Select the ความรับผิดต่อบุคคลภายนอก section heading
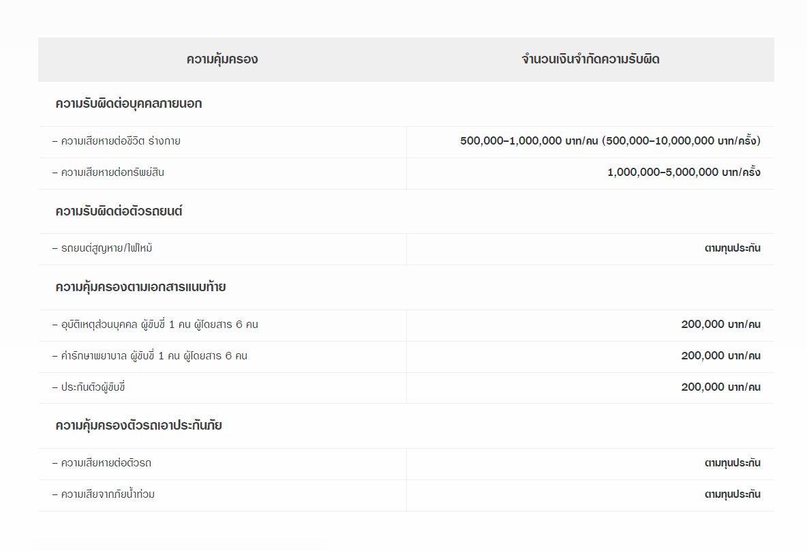The width and height of the screenshot is (807, 551). (x=129, y=104)
